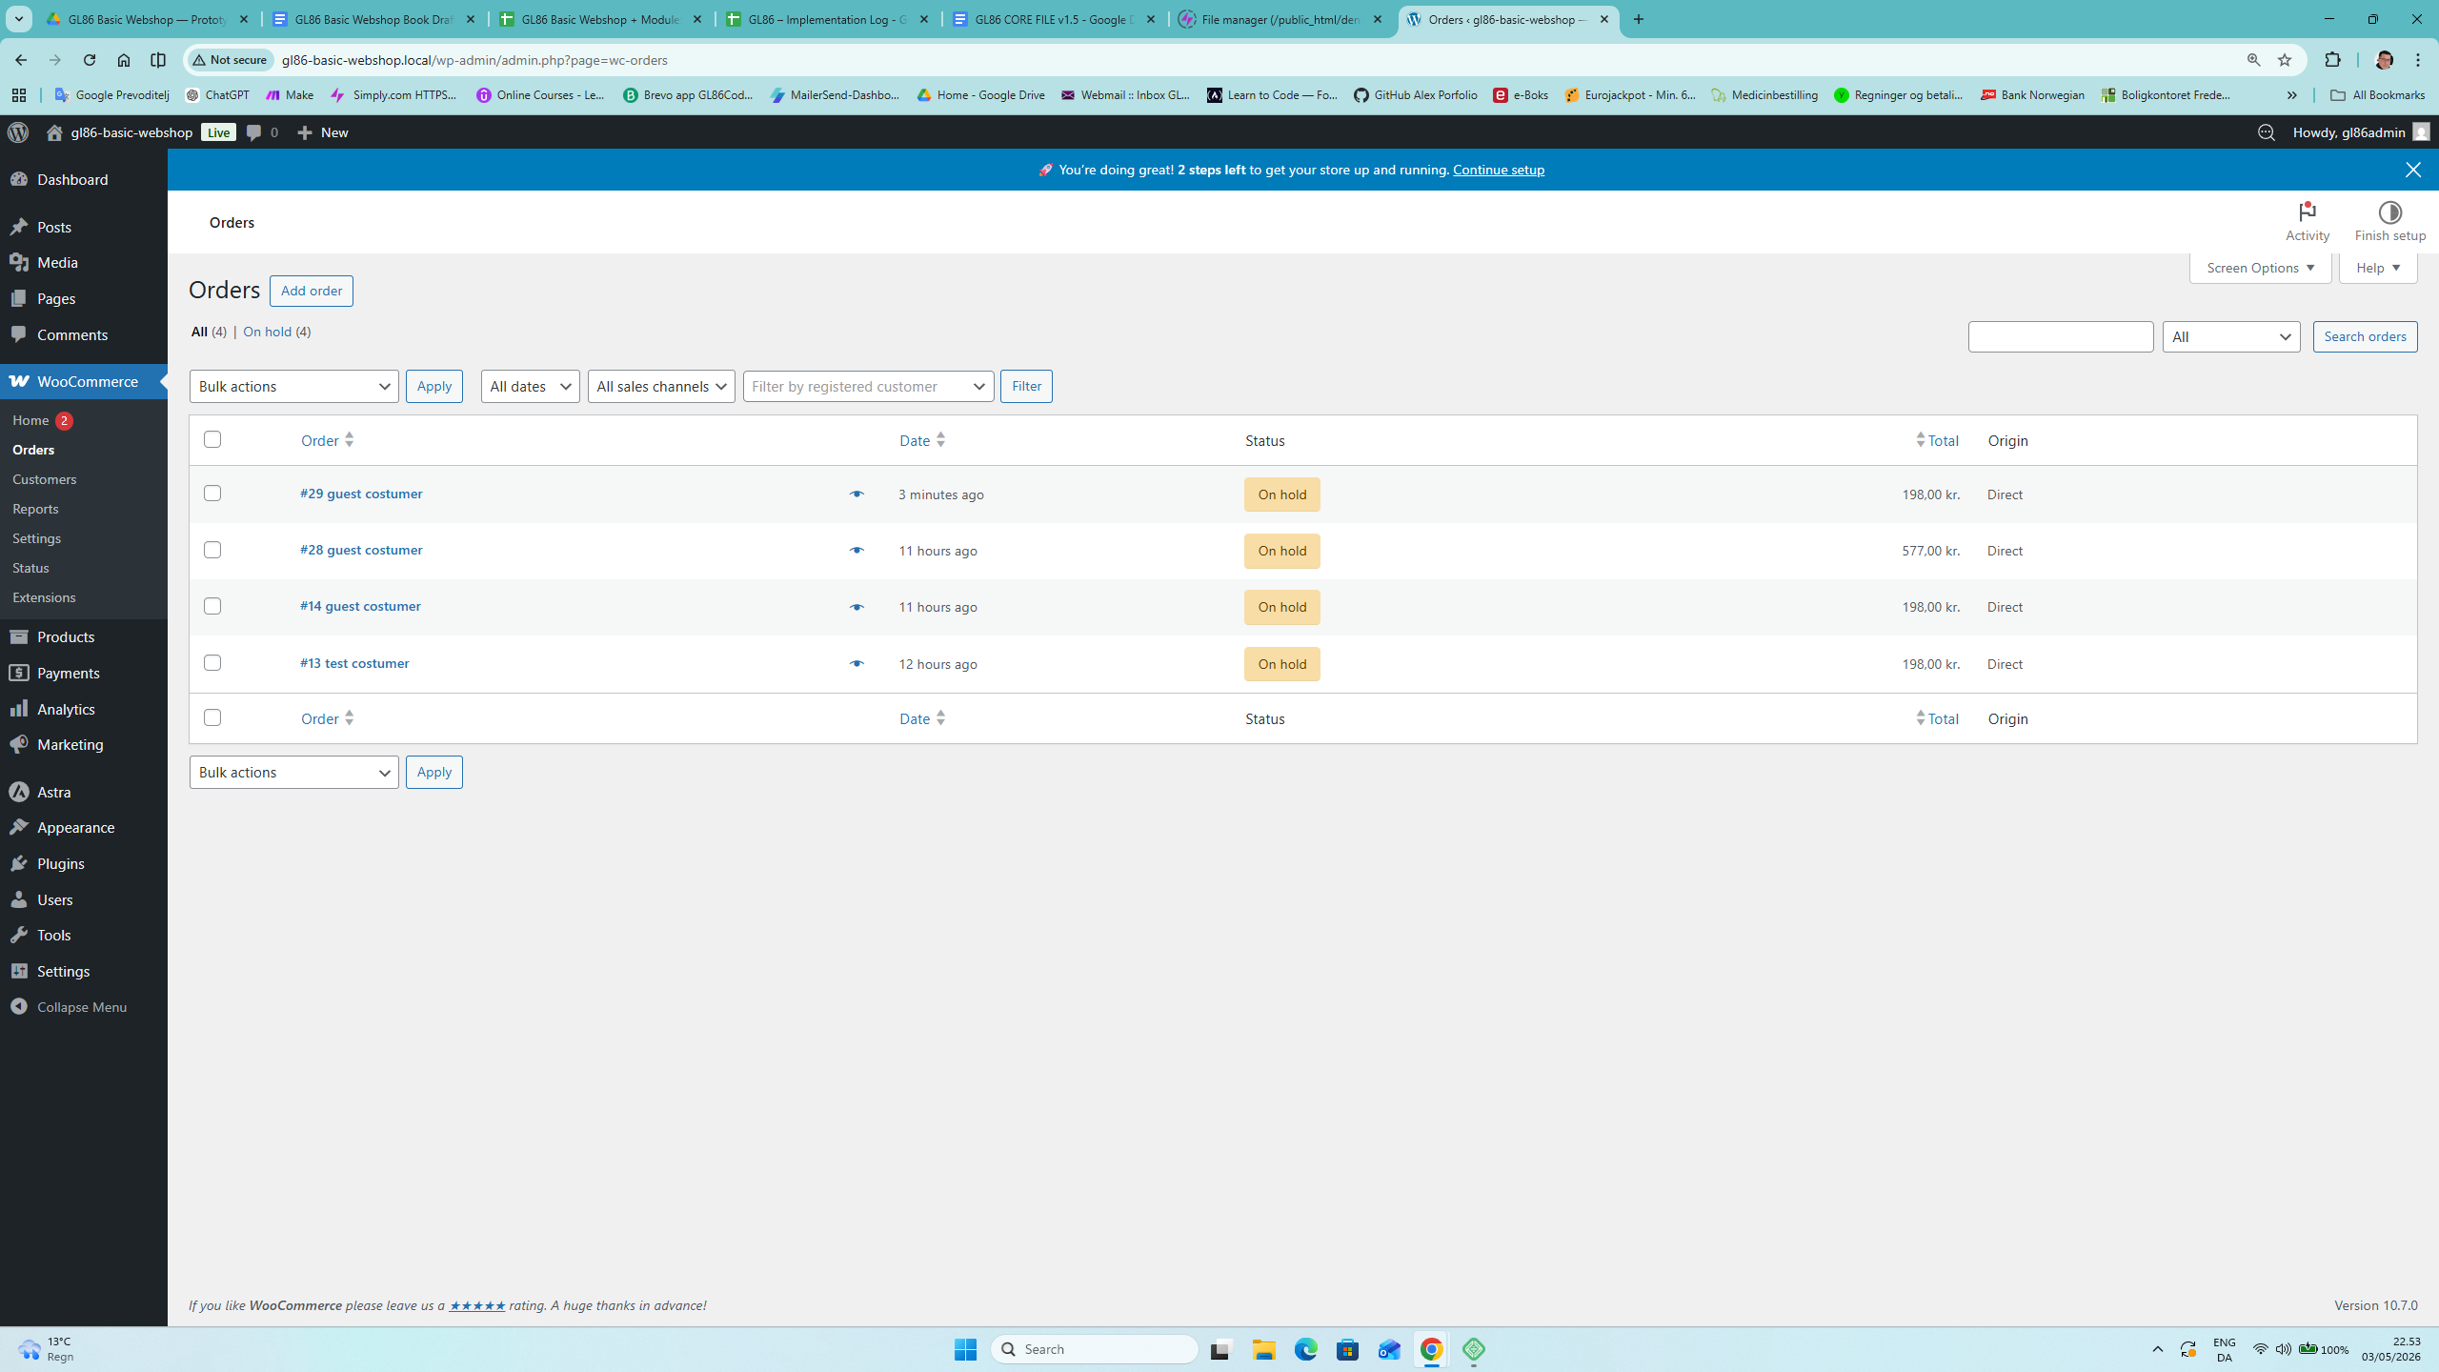Open the Analytics sidebar icon
Viewport: 2439px width, 1372px height.
[19, 709]
